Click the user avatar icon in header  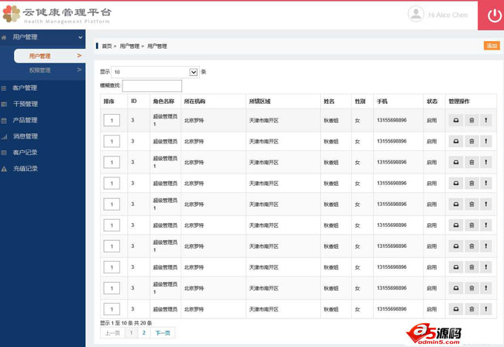(416, 14)
